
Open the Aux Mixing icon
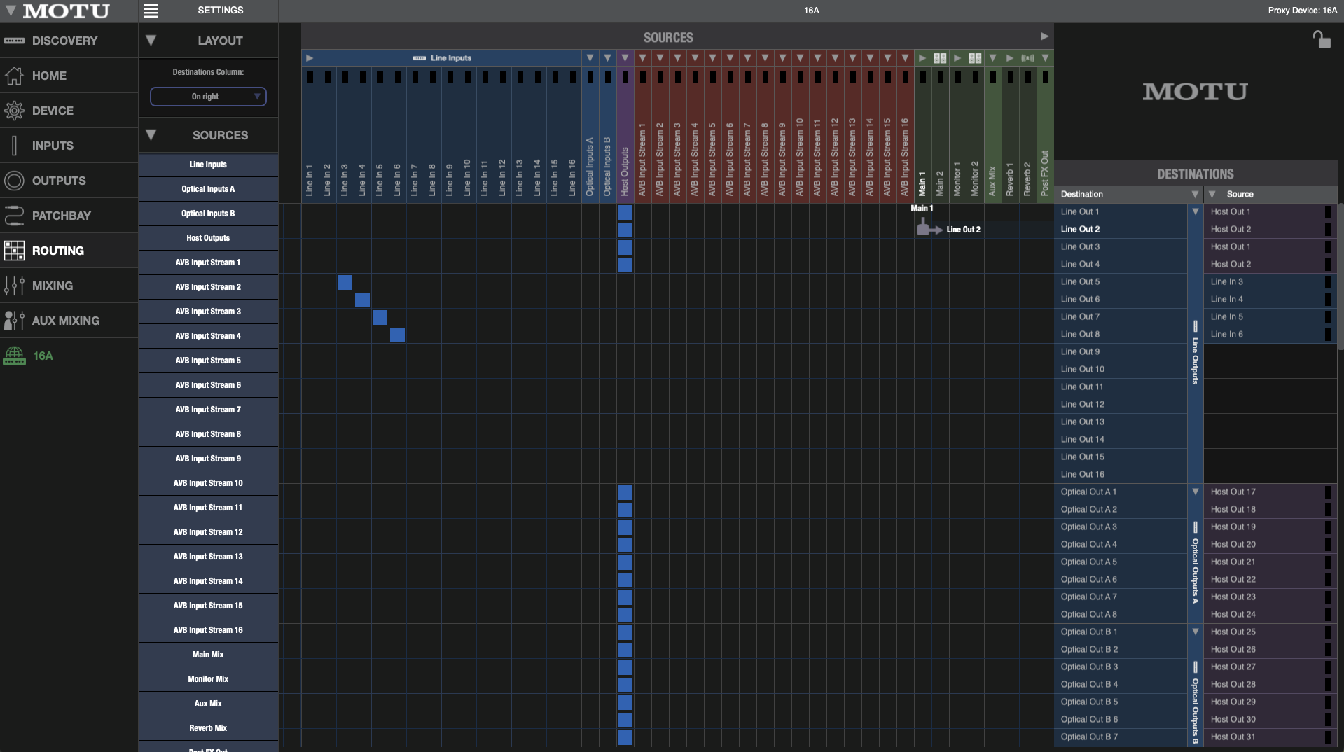click(14, 321)
